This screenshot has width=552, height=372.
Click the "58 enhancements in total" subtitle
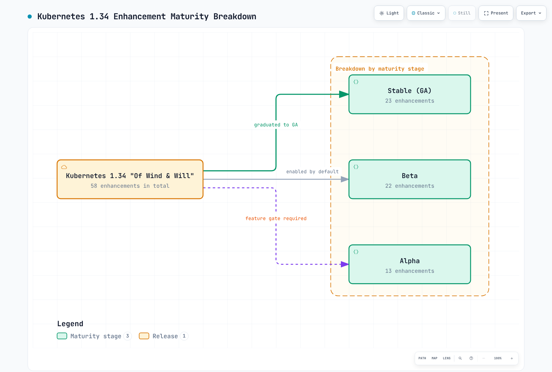tap(130, 186)
